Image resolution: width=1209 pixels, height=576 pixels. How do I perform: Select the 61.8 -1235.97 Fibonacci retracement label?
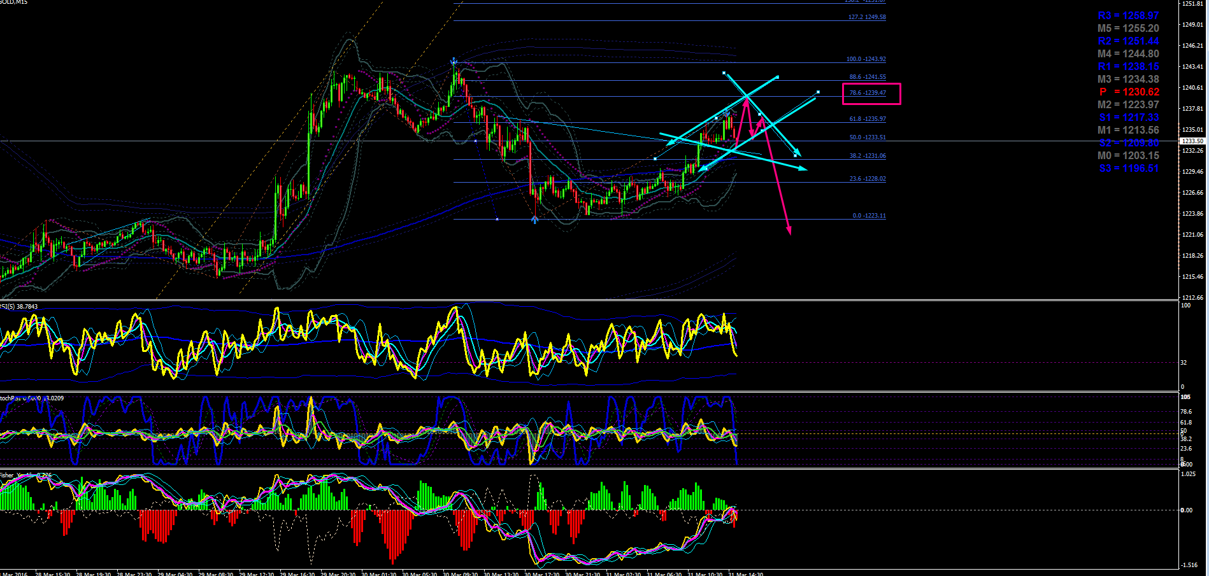coord(868,119)
